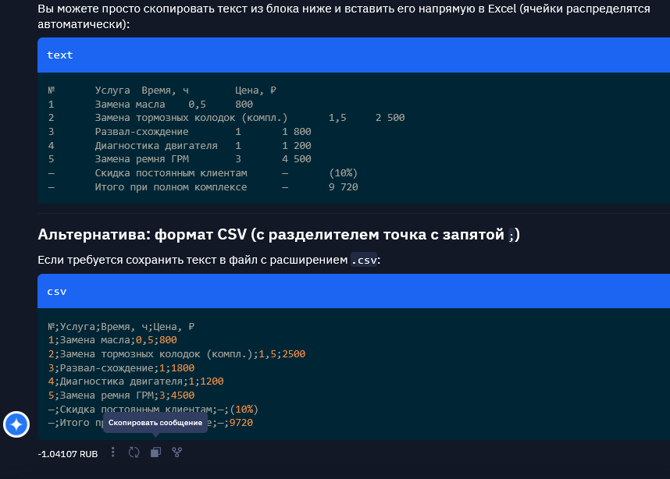
Task: Click the 'csv' code block header
Action: coord(354,291)
